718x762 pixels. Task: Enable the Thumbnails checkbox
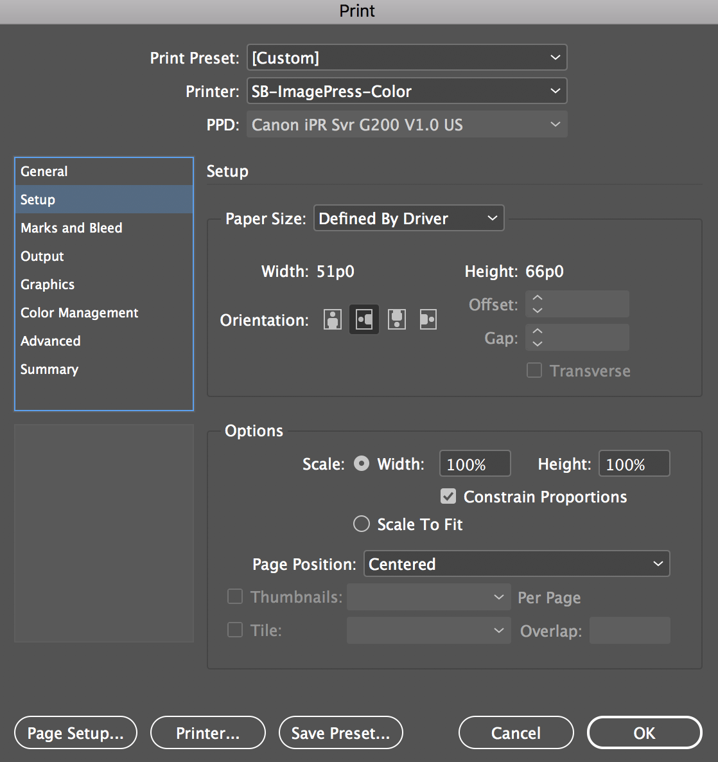coord(234,596)
